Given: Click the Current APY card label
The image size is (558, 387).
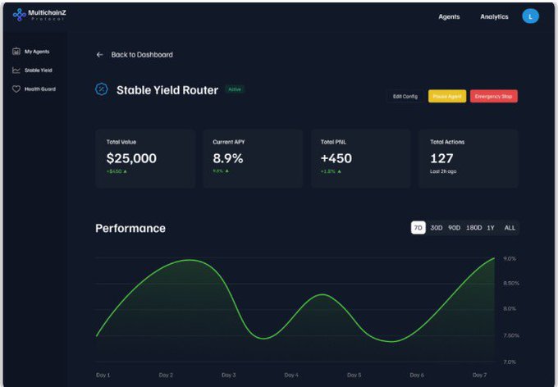Looking at the screenshot, I should [229, 142].
